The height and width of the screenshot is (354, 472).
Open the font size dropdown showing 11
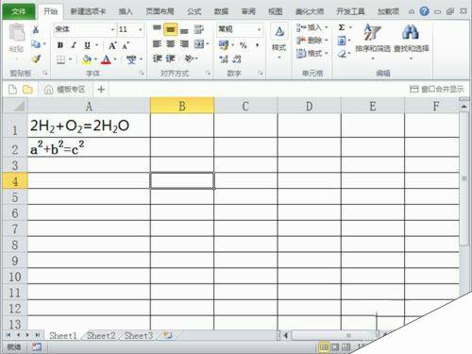click(130, 29)
